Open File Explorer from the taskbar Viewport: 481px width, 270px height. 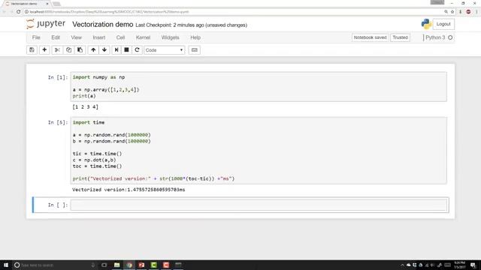tap(117, 265)
